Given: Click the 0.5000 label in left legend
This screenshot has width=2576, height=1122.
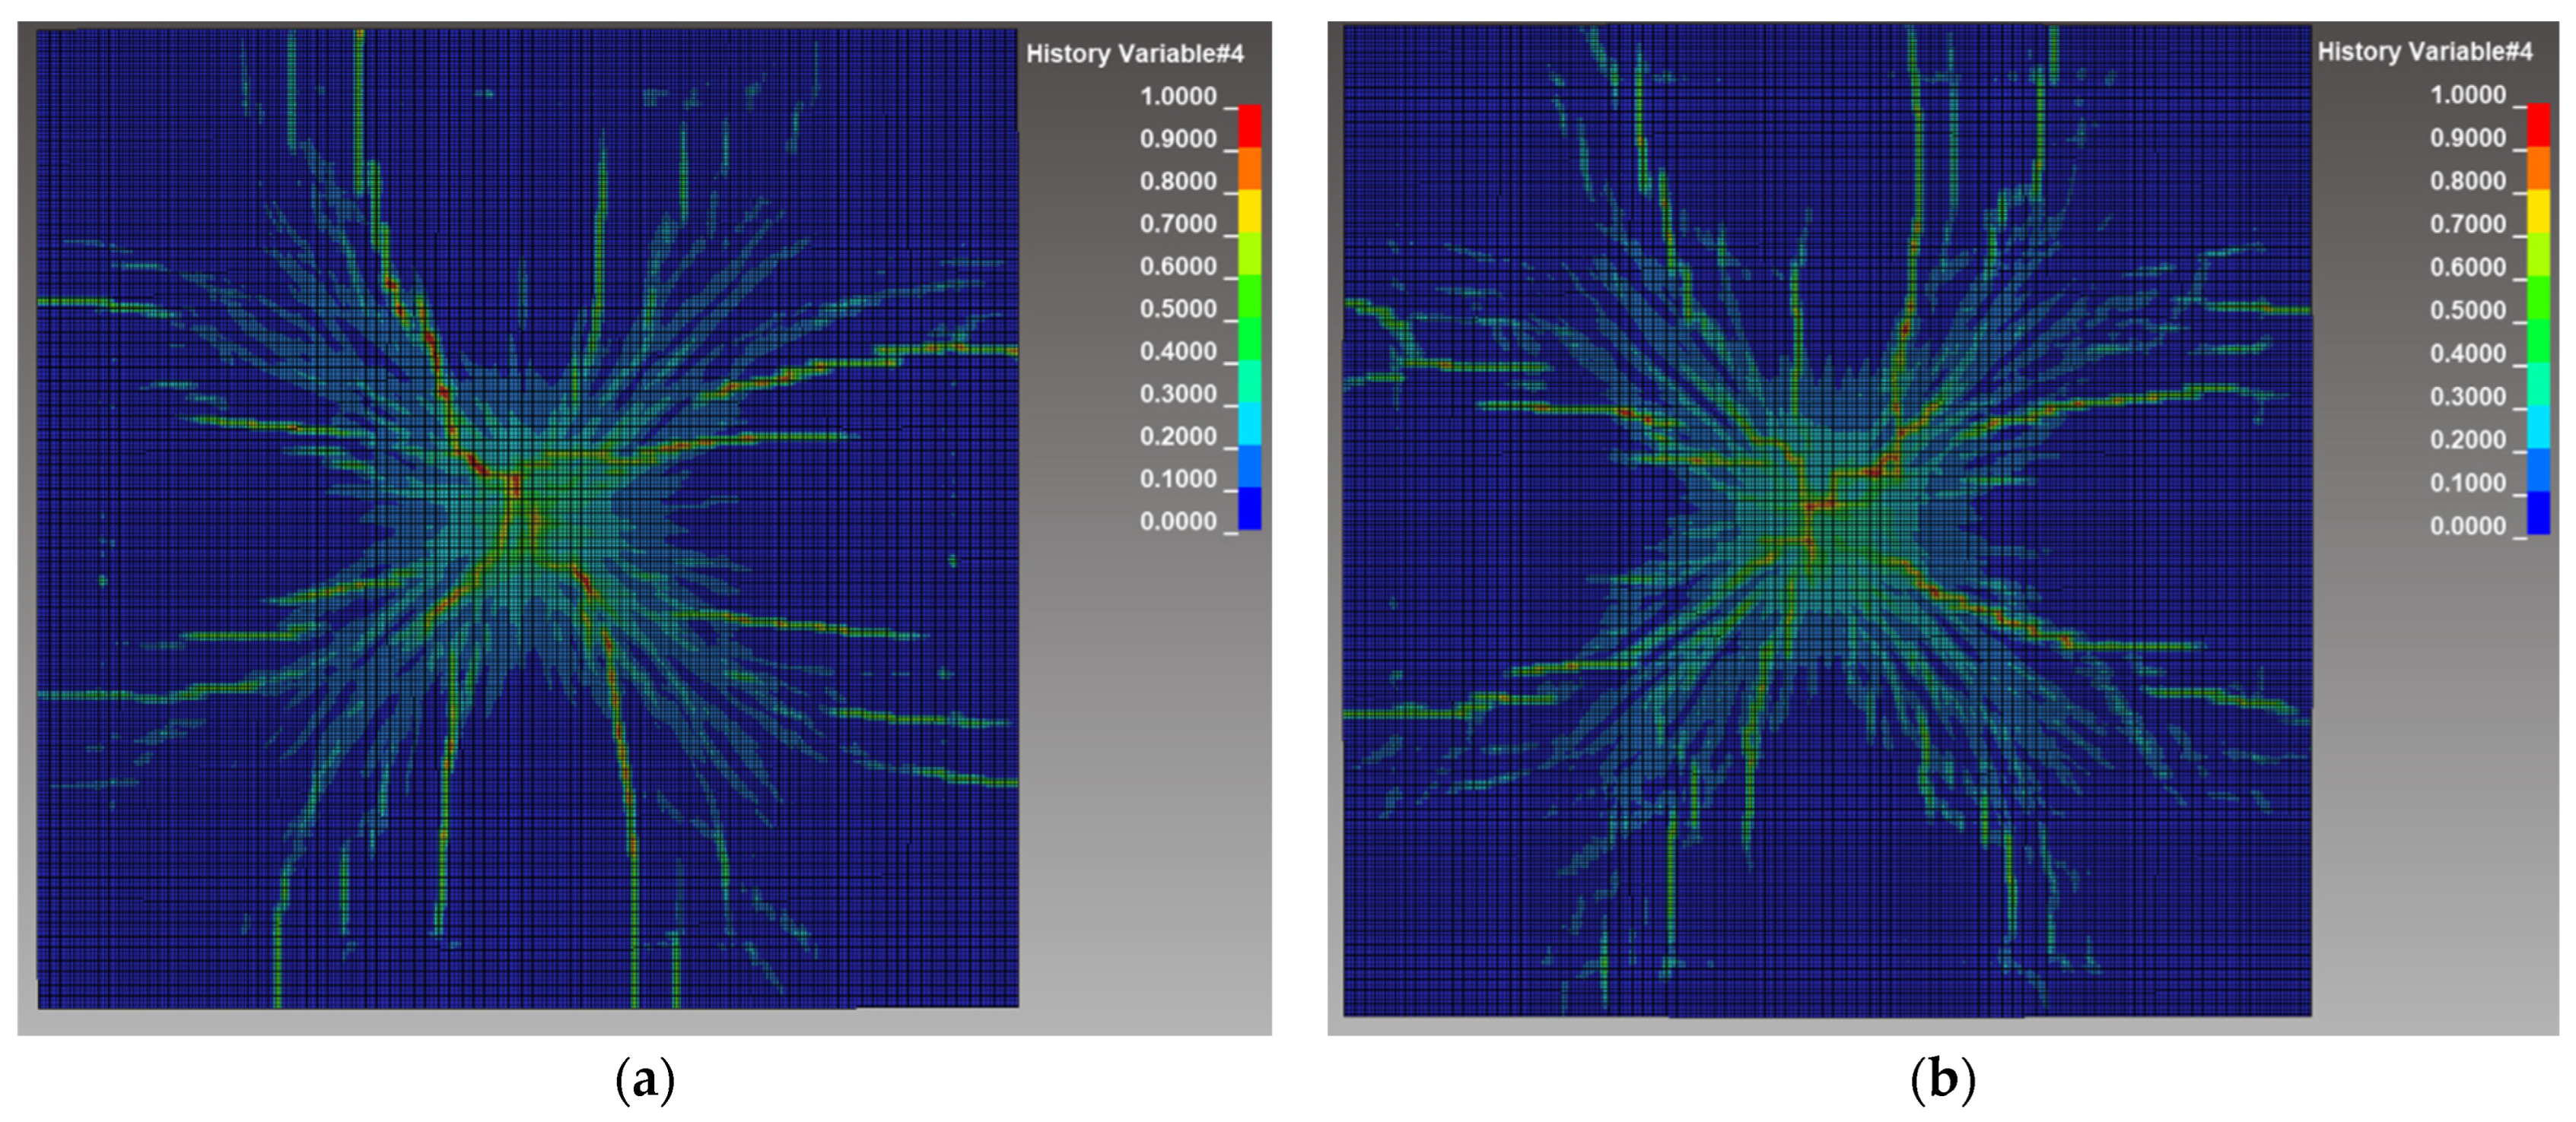Looking at the screenshot, I should pos(1178,309).
